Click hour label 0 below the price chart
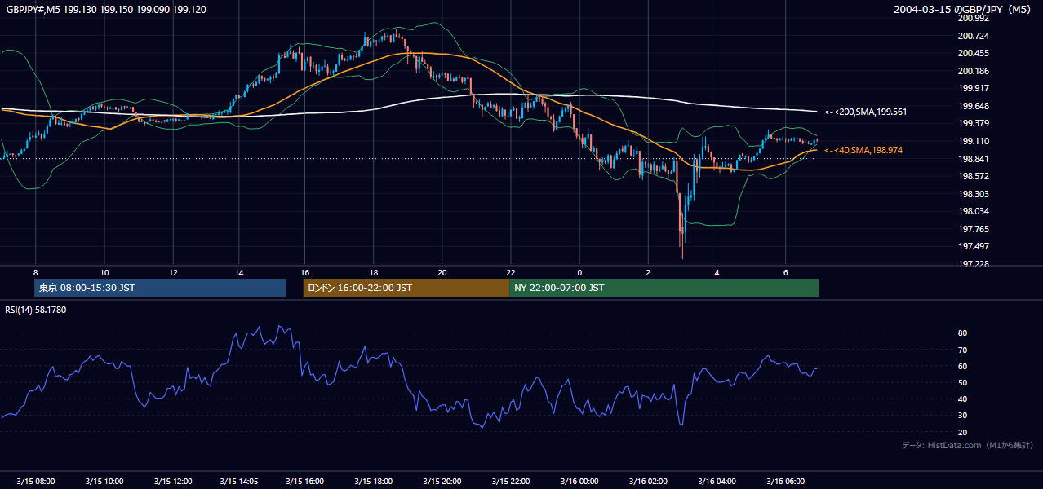The width and height of the screenshot is (1043, 489). 579,272
